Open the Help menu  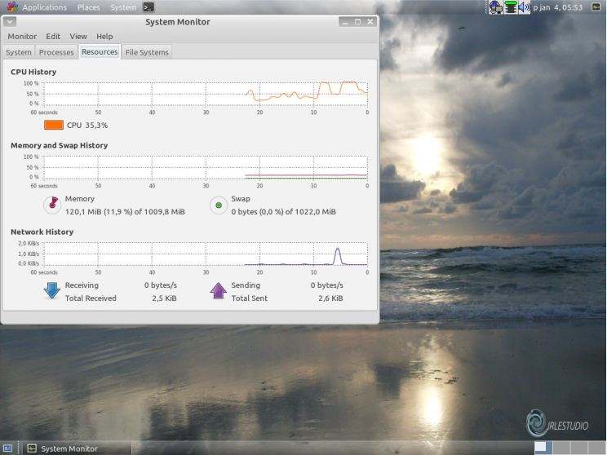pos(104,37)
